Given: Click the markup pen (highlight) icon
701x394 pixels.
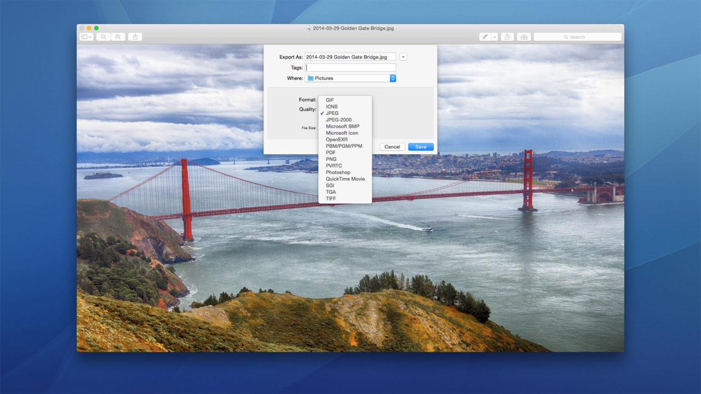Looking at the screenshot, I should [x=485, y=37].
